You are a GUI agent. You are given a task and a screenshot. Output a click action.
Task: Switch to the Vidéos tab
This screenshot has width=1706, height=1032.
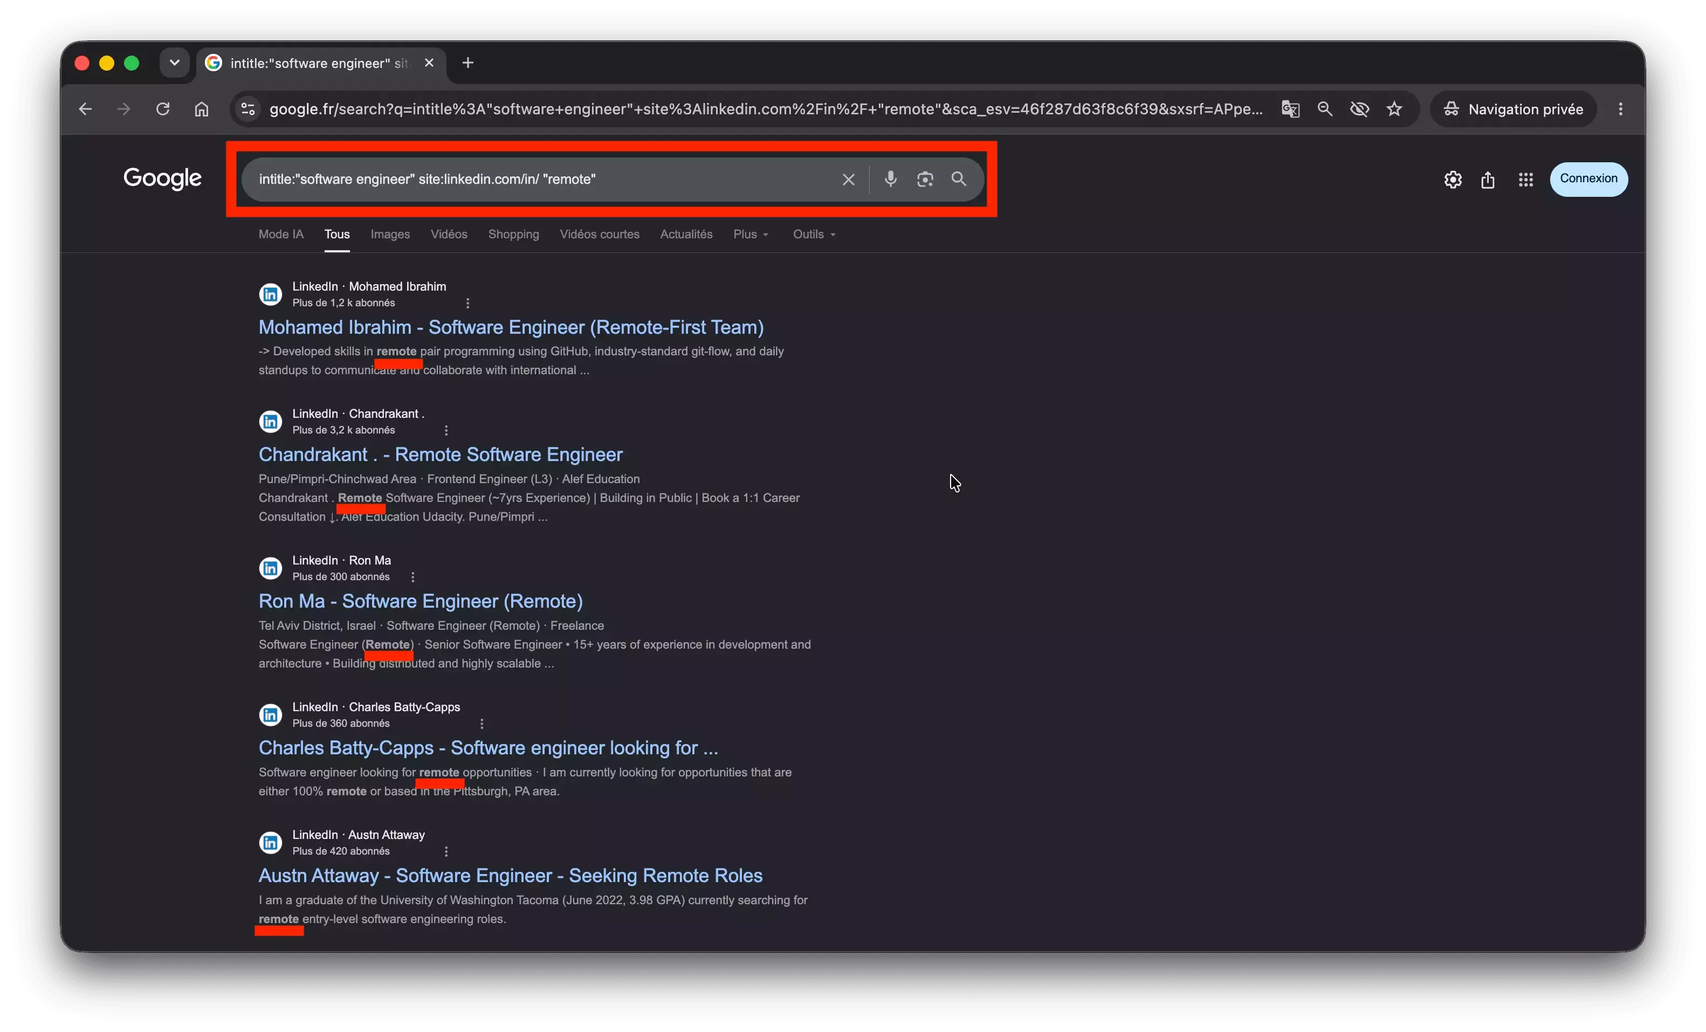pos(449,235)
